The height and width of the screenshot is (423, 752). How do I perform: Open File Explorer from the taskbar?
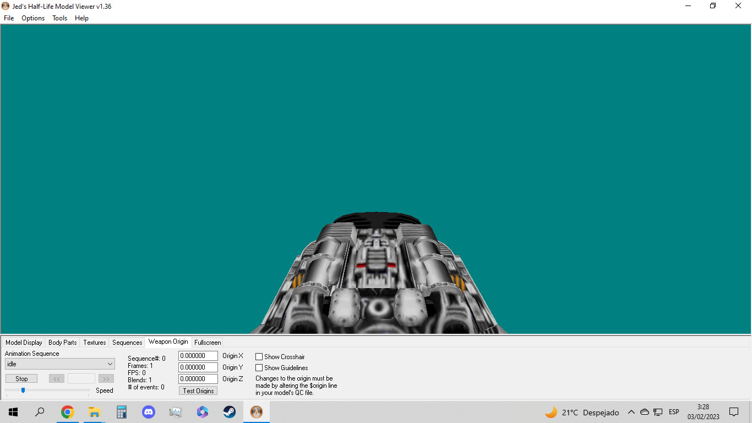click(94, 412)
